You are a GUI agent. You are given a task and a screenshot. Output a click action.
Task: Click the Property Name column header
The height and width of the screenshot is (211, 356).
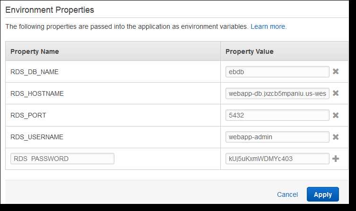tap(35, 51)
